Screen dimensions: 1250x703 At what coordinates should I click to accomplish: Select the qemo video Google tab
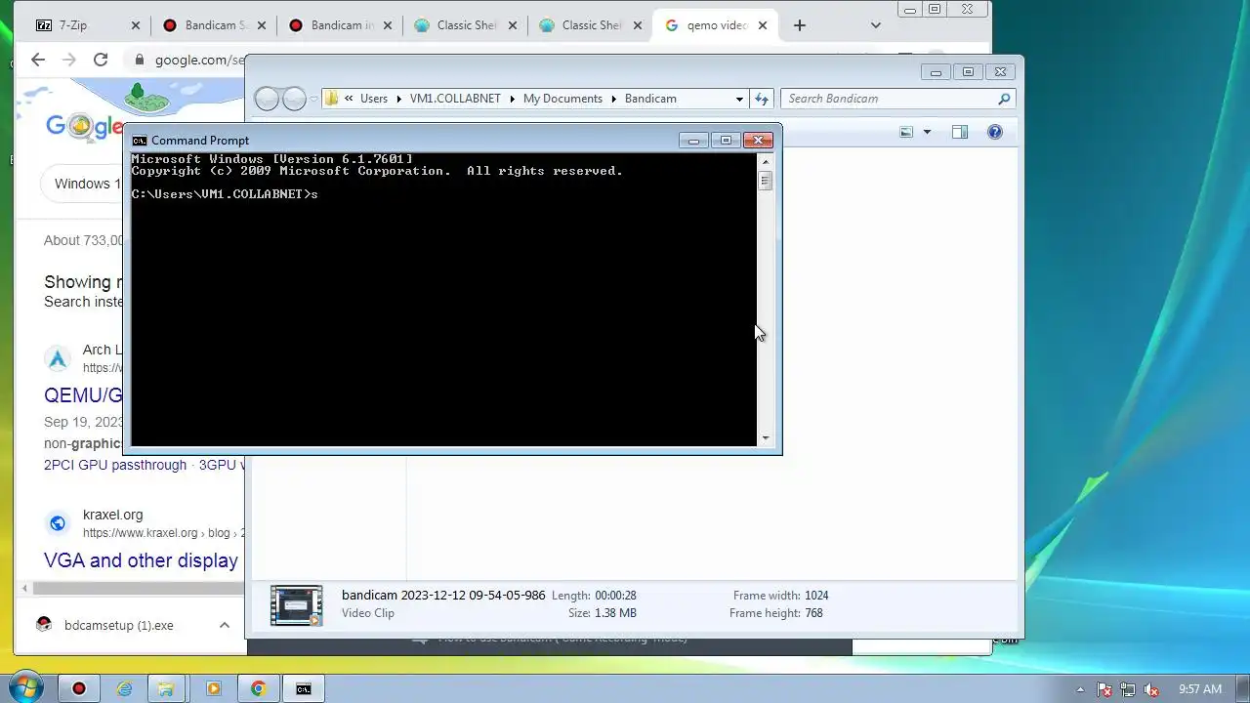point(715,25)
